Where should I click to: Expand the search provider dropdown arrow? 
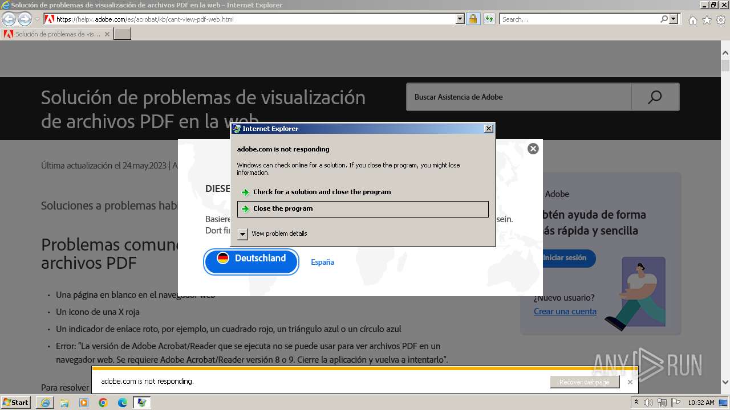click(x=674, y=19)
